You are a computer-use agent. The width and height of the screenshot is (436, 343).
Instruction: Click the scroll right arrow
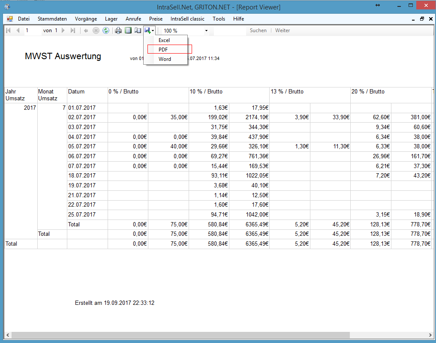click(x=430, y=335)
